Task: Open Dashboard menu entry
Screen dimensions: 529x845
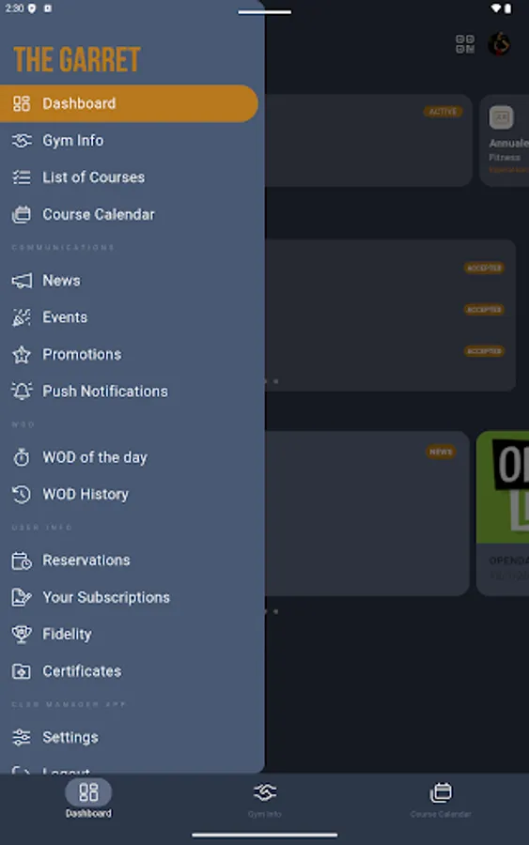Action: (x=129, y=103)
